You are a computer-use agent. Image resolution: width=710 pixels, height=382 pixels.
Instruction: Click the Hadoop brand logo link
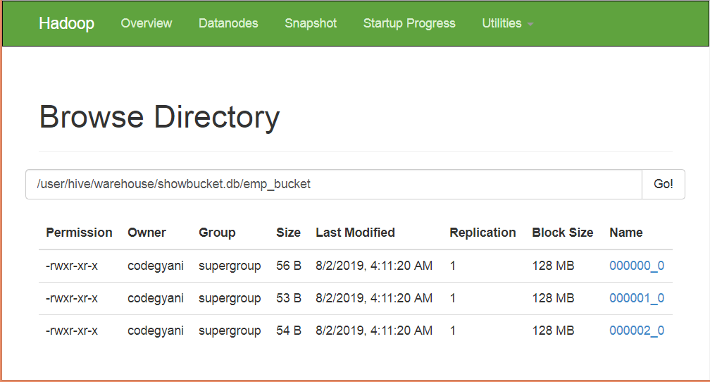click(66, 23)
